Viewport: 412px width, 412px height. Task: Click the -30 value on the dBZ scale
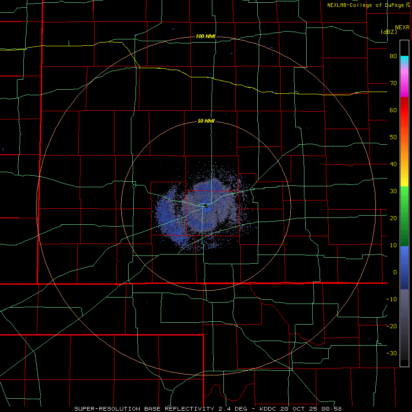(391, 353)
